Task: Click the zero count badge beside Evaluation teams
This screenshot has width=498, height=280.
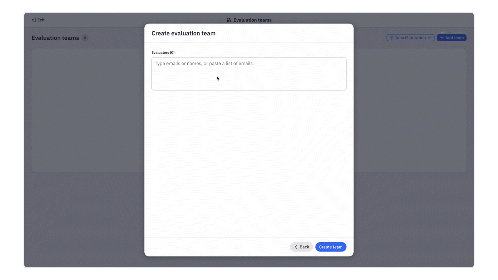Action: coord(85,38)
